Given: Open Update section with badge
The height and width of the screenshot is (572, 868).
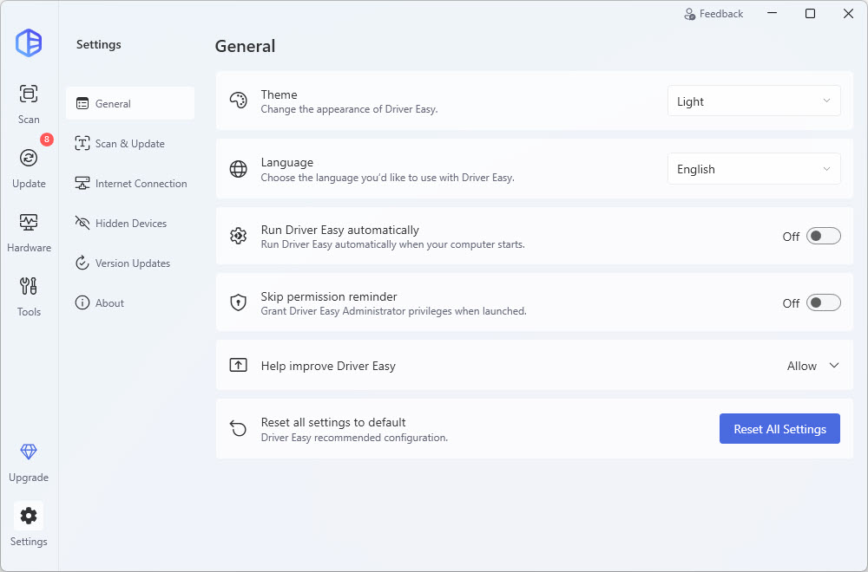Looking at the screenshot, I should [x=29, y=158].
